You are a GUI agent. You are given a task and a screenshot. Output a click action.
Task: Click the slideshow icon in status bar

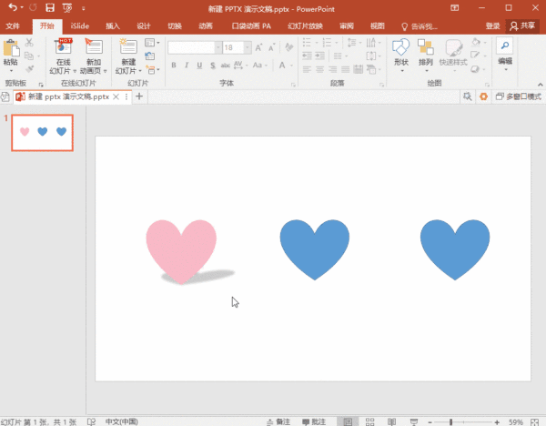tap(414, 421)
